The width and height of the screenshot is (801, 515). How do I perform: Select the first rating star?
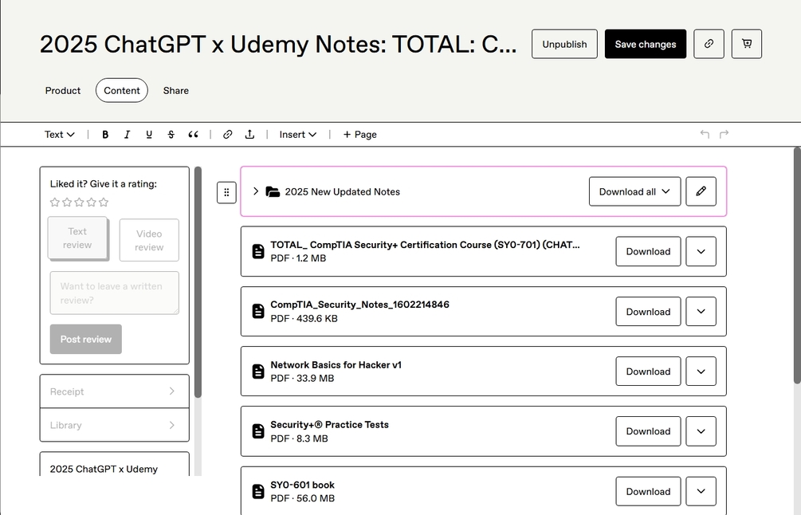coord(55,202)
